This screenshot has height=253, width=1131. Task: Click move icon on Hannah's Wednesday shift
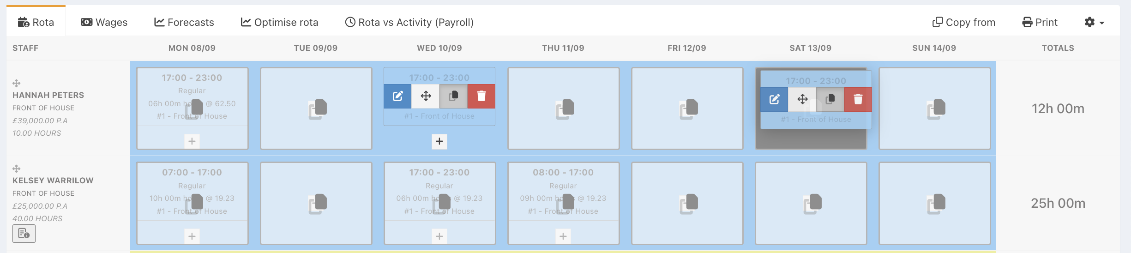point(426,96)
